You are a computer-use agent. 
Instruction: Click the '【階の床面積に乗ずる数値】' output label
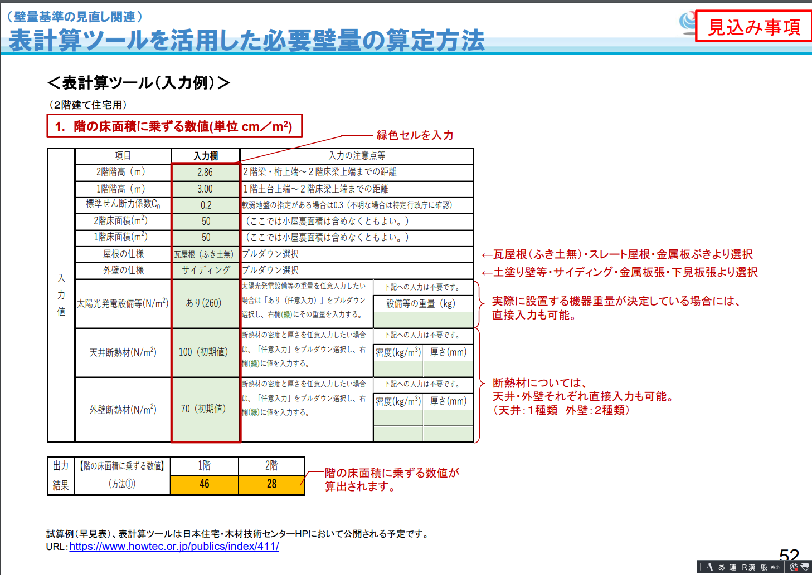[x=121, y=466]
